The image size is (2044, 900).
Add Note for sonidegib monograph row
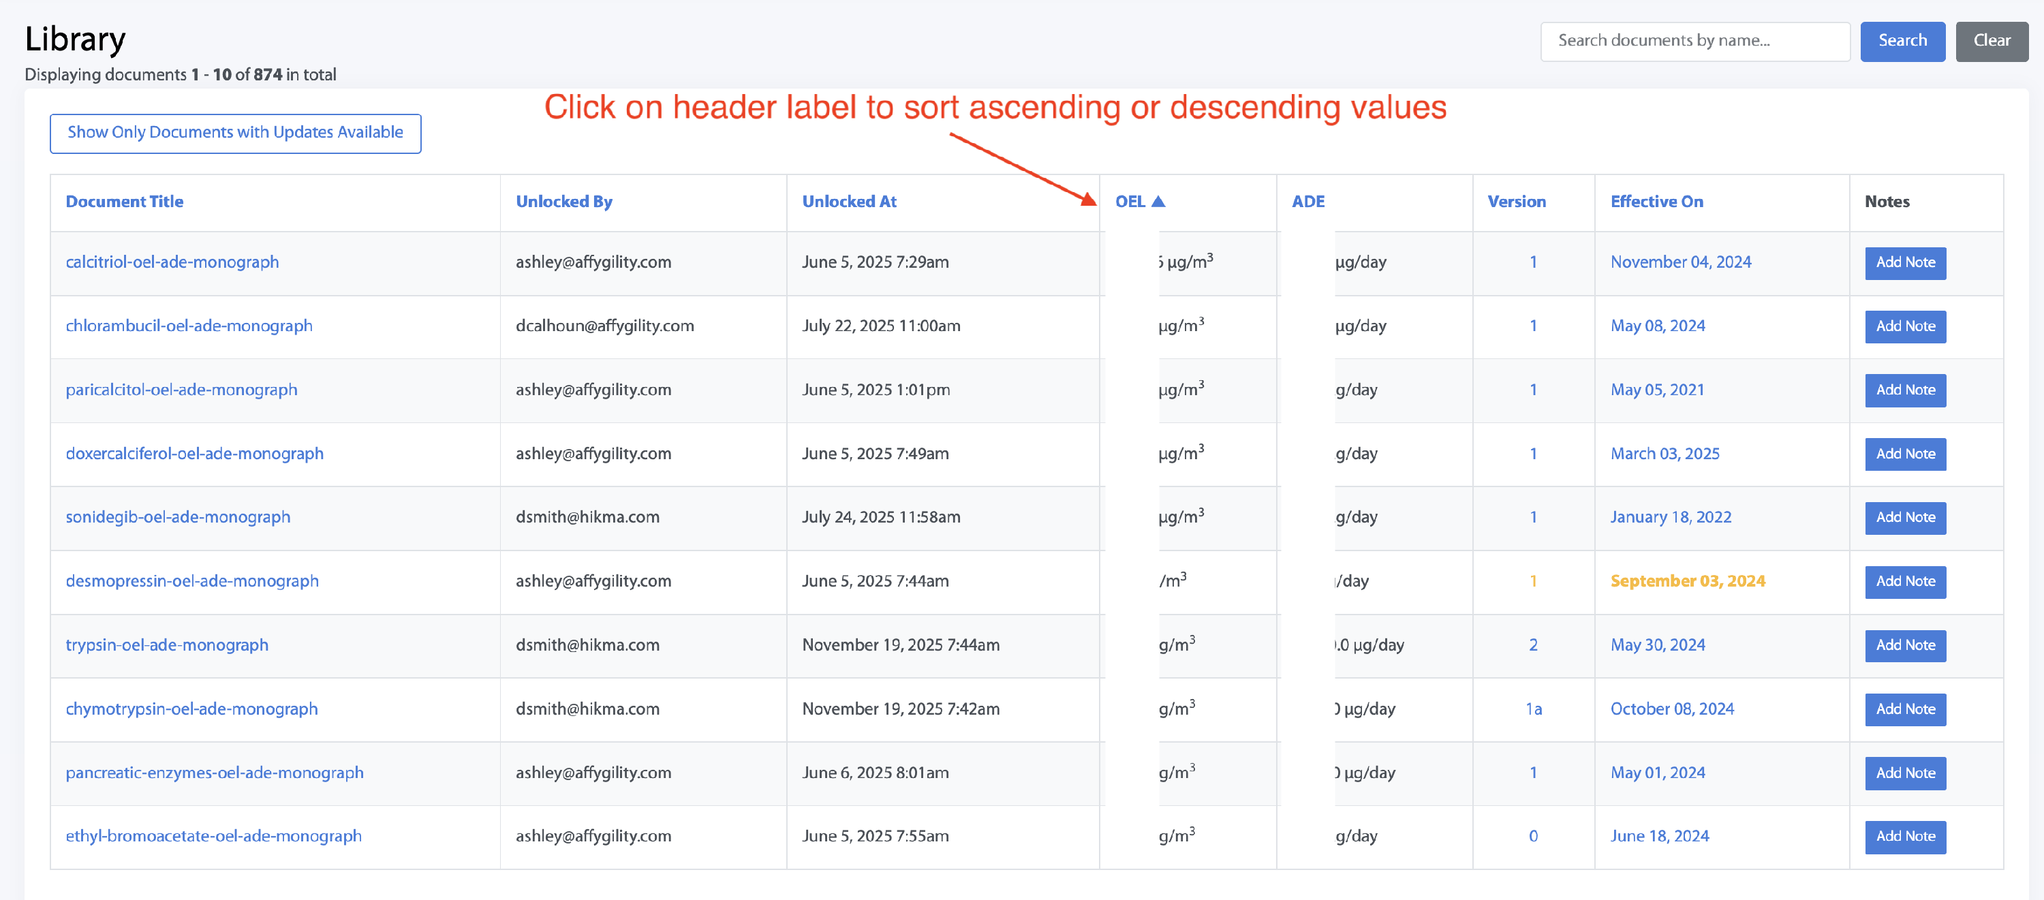click(1904, 518)
